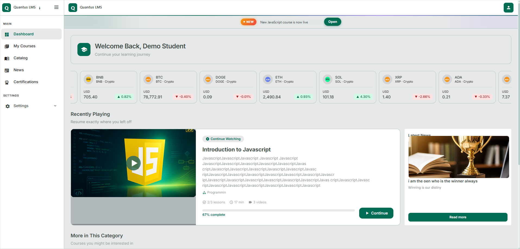Click the Open button in announcement banner
The image size is (520, 249).
[333, 22]
